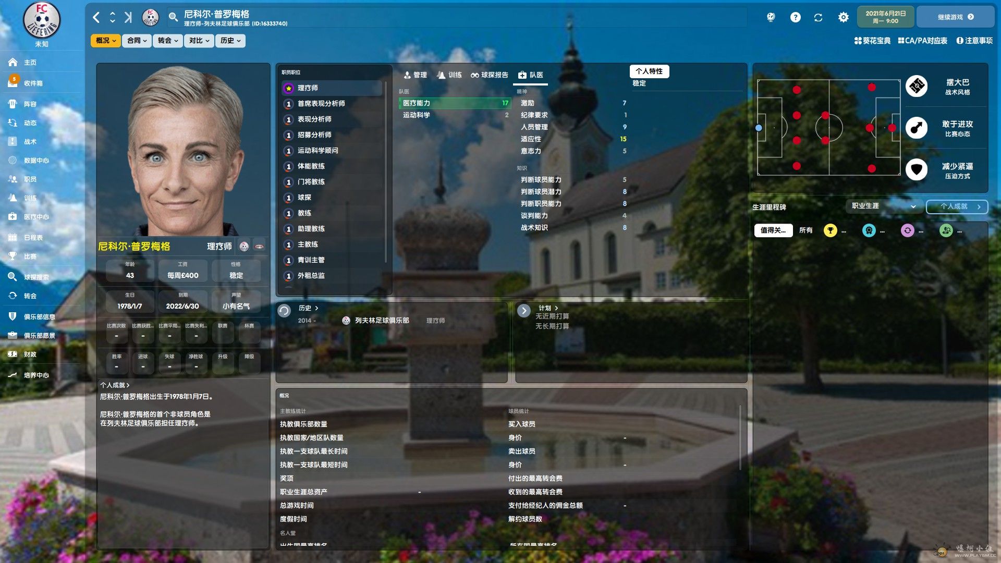The width and height of the screenshot is (1001, 563).
Task: Select 首席表现分析师 in staff roles list
Action: click(321, 104)
